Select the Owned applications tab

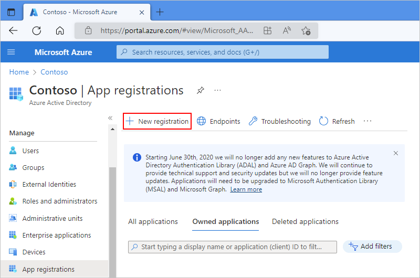(x=226, y=221)
